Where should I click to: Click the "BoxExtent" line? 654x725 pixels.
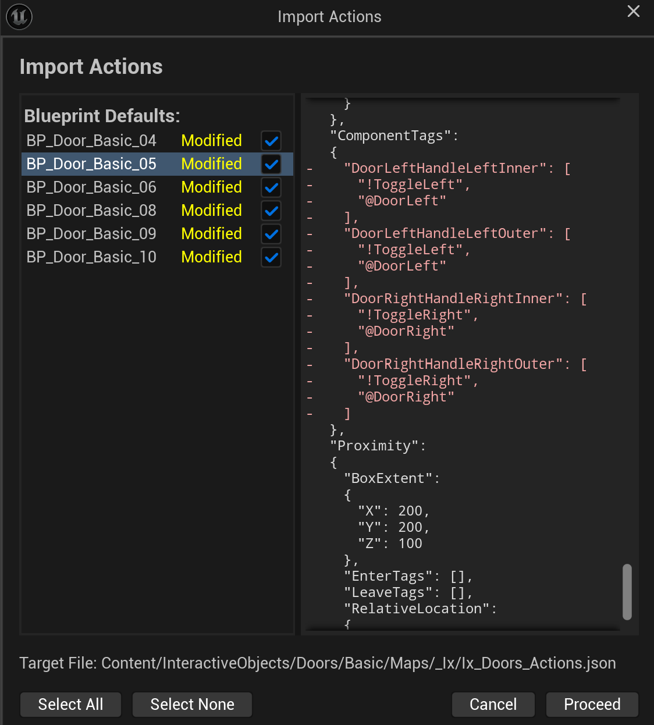[392, 478]
